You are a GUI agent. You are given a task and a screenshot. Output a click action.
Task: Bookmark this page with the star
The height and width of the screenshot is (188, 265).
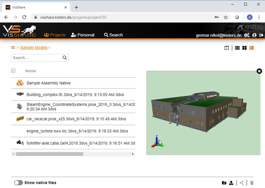coord(226,17)
